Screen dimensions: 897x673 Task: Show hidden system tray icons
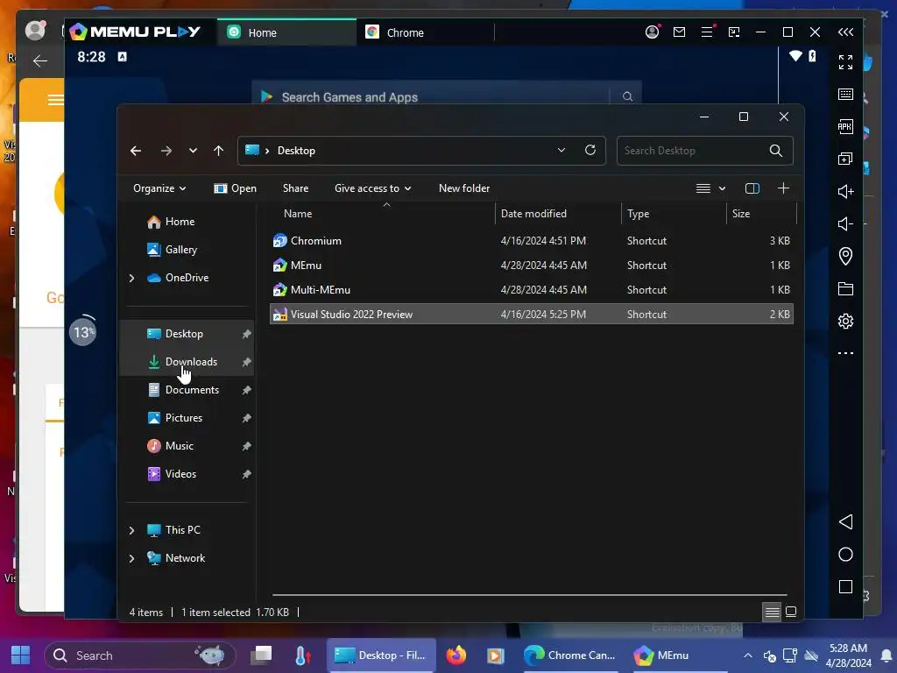coord(748,655)
